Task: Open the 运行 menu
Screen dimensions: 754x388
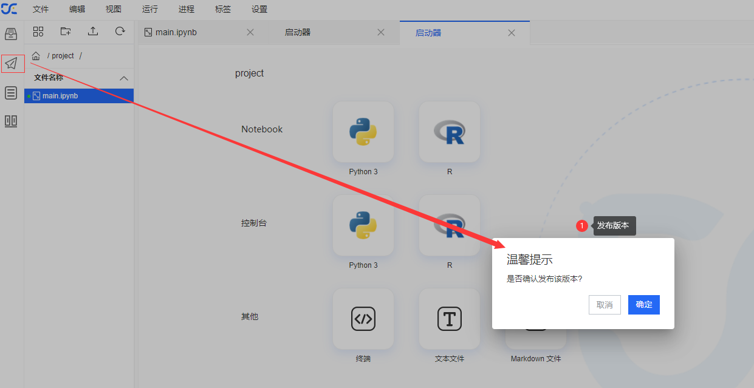Action: pyautogui.click(x=150, y=9)
